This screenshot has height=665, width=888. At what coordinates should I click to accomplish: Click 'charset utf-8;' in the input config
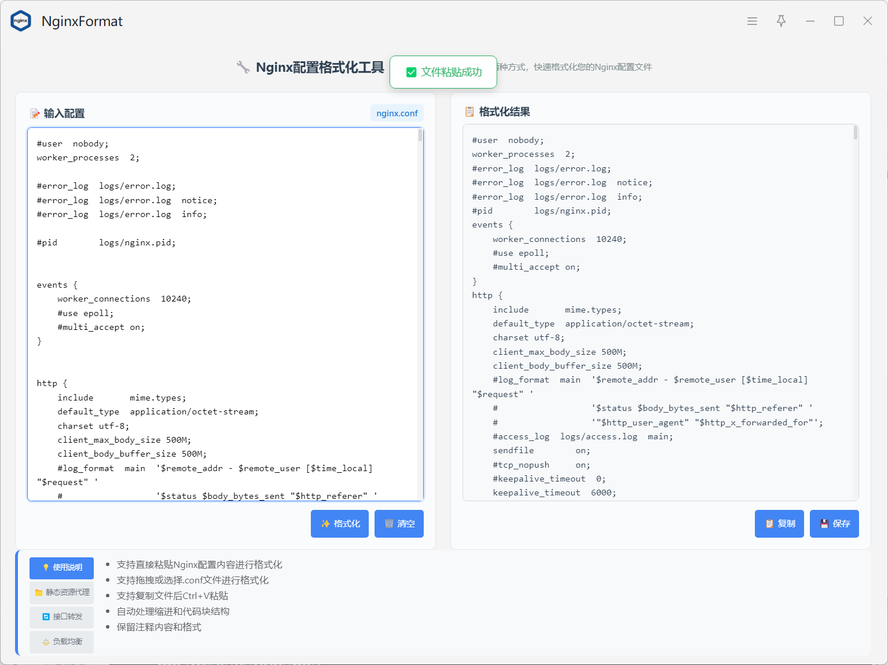pos(93,426)
